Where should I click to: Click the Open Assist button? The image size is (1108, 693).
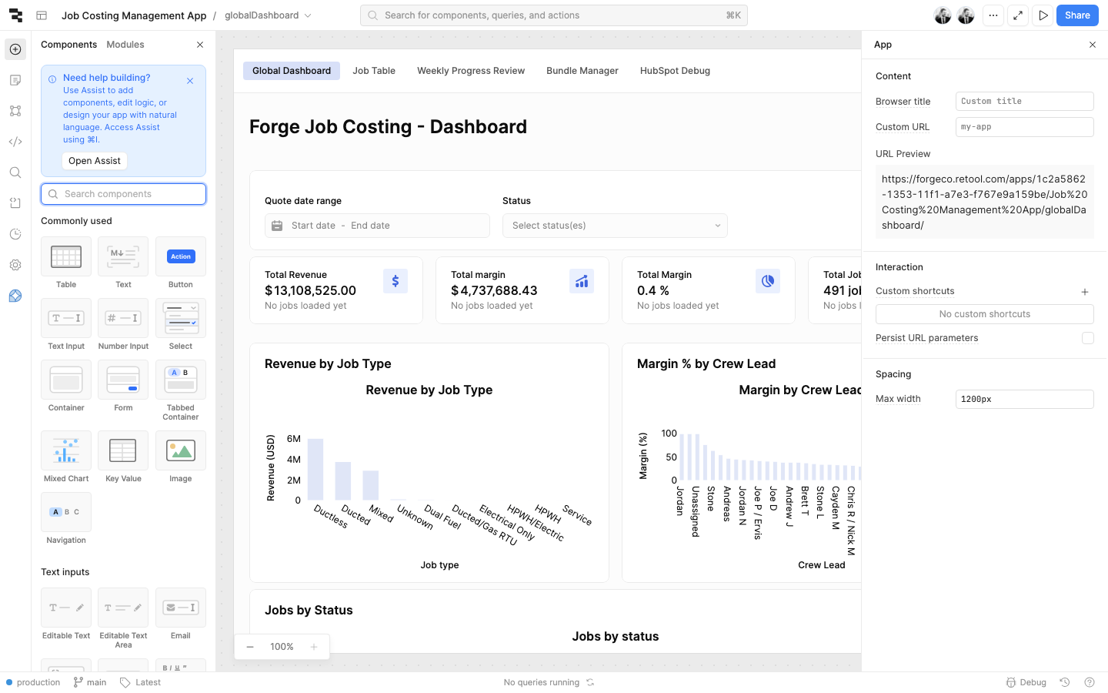click(x=95, y=161)
